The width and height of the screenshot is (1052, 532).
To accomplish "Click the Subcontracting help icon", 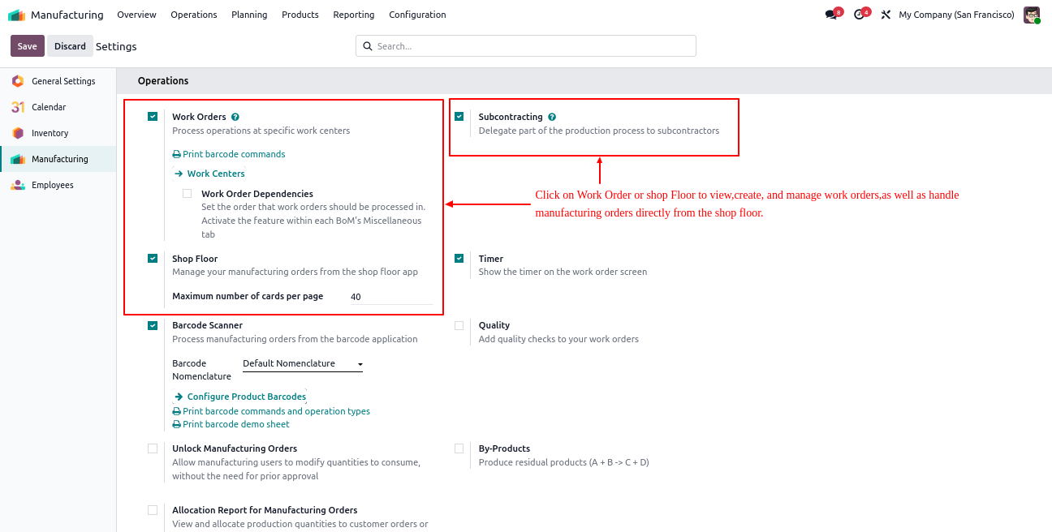I will click(552, 117).
